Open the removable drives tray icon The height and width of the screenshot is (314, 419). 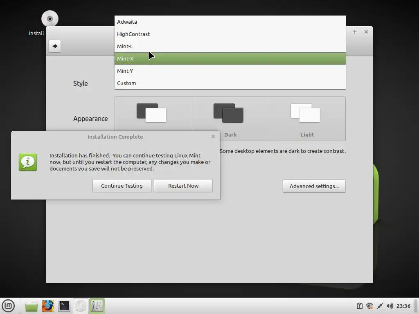360,306
